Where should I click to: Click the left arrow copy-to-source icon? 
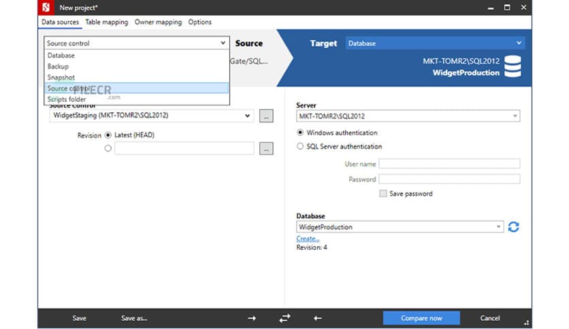(318, 318)
